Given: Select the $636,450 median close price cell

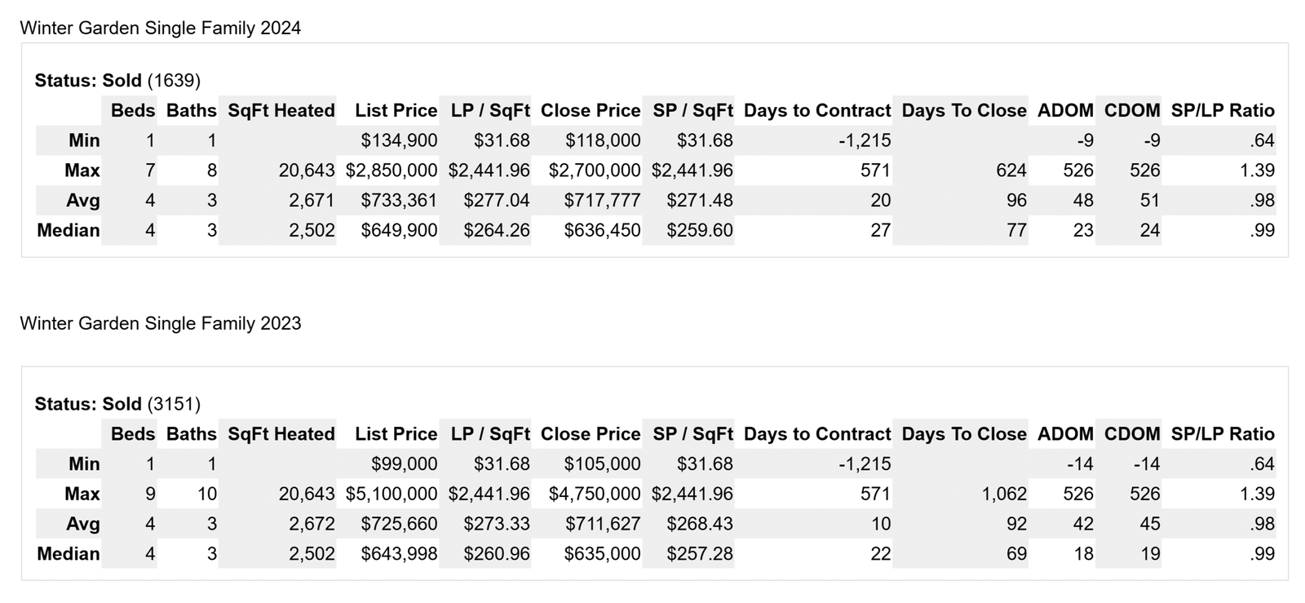Looking at the screenshot, I should tap(602, 231).
